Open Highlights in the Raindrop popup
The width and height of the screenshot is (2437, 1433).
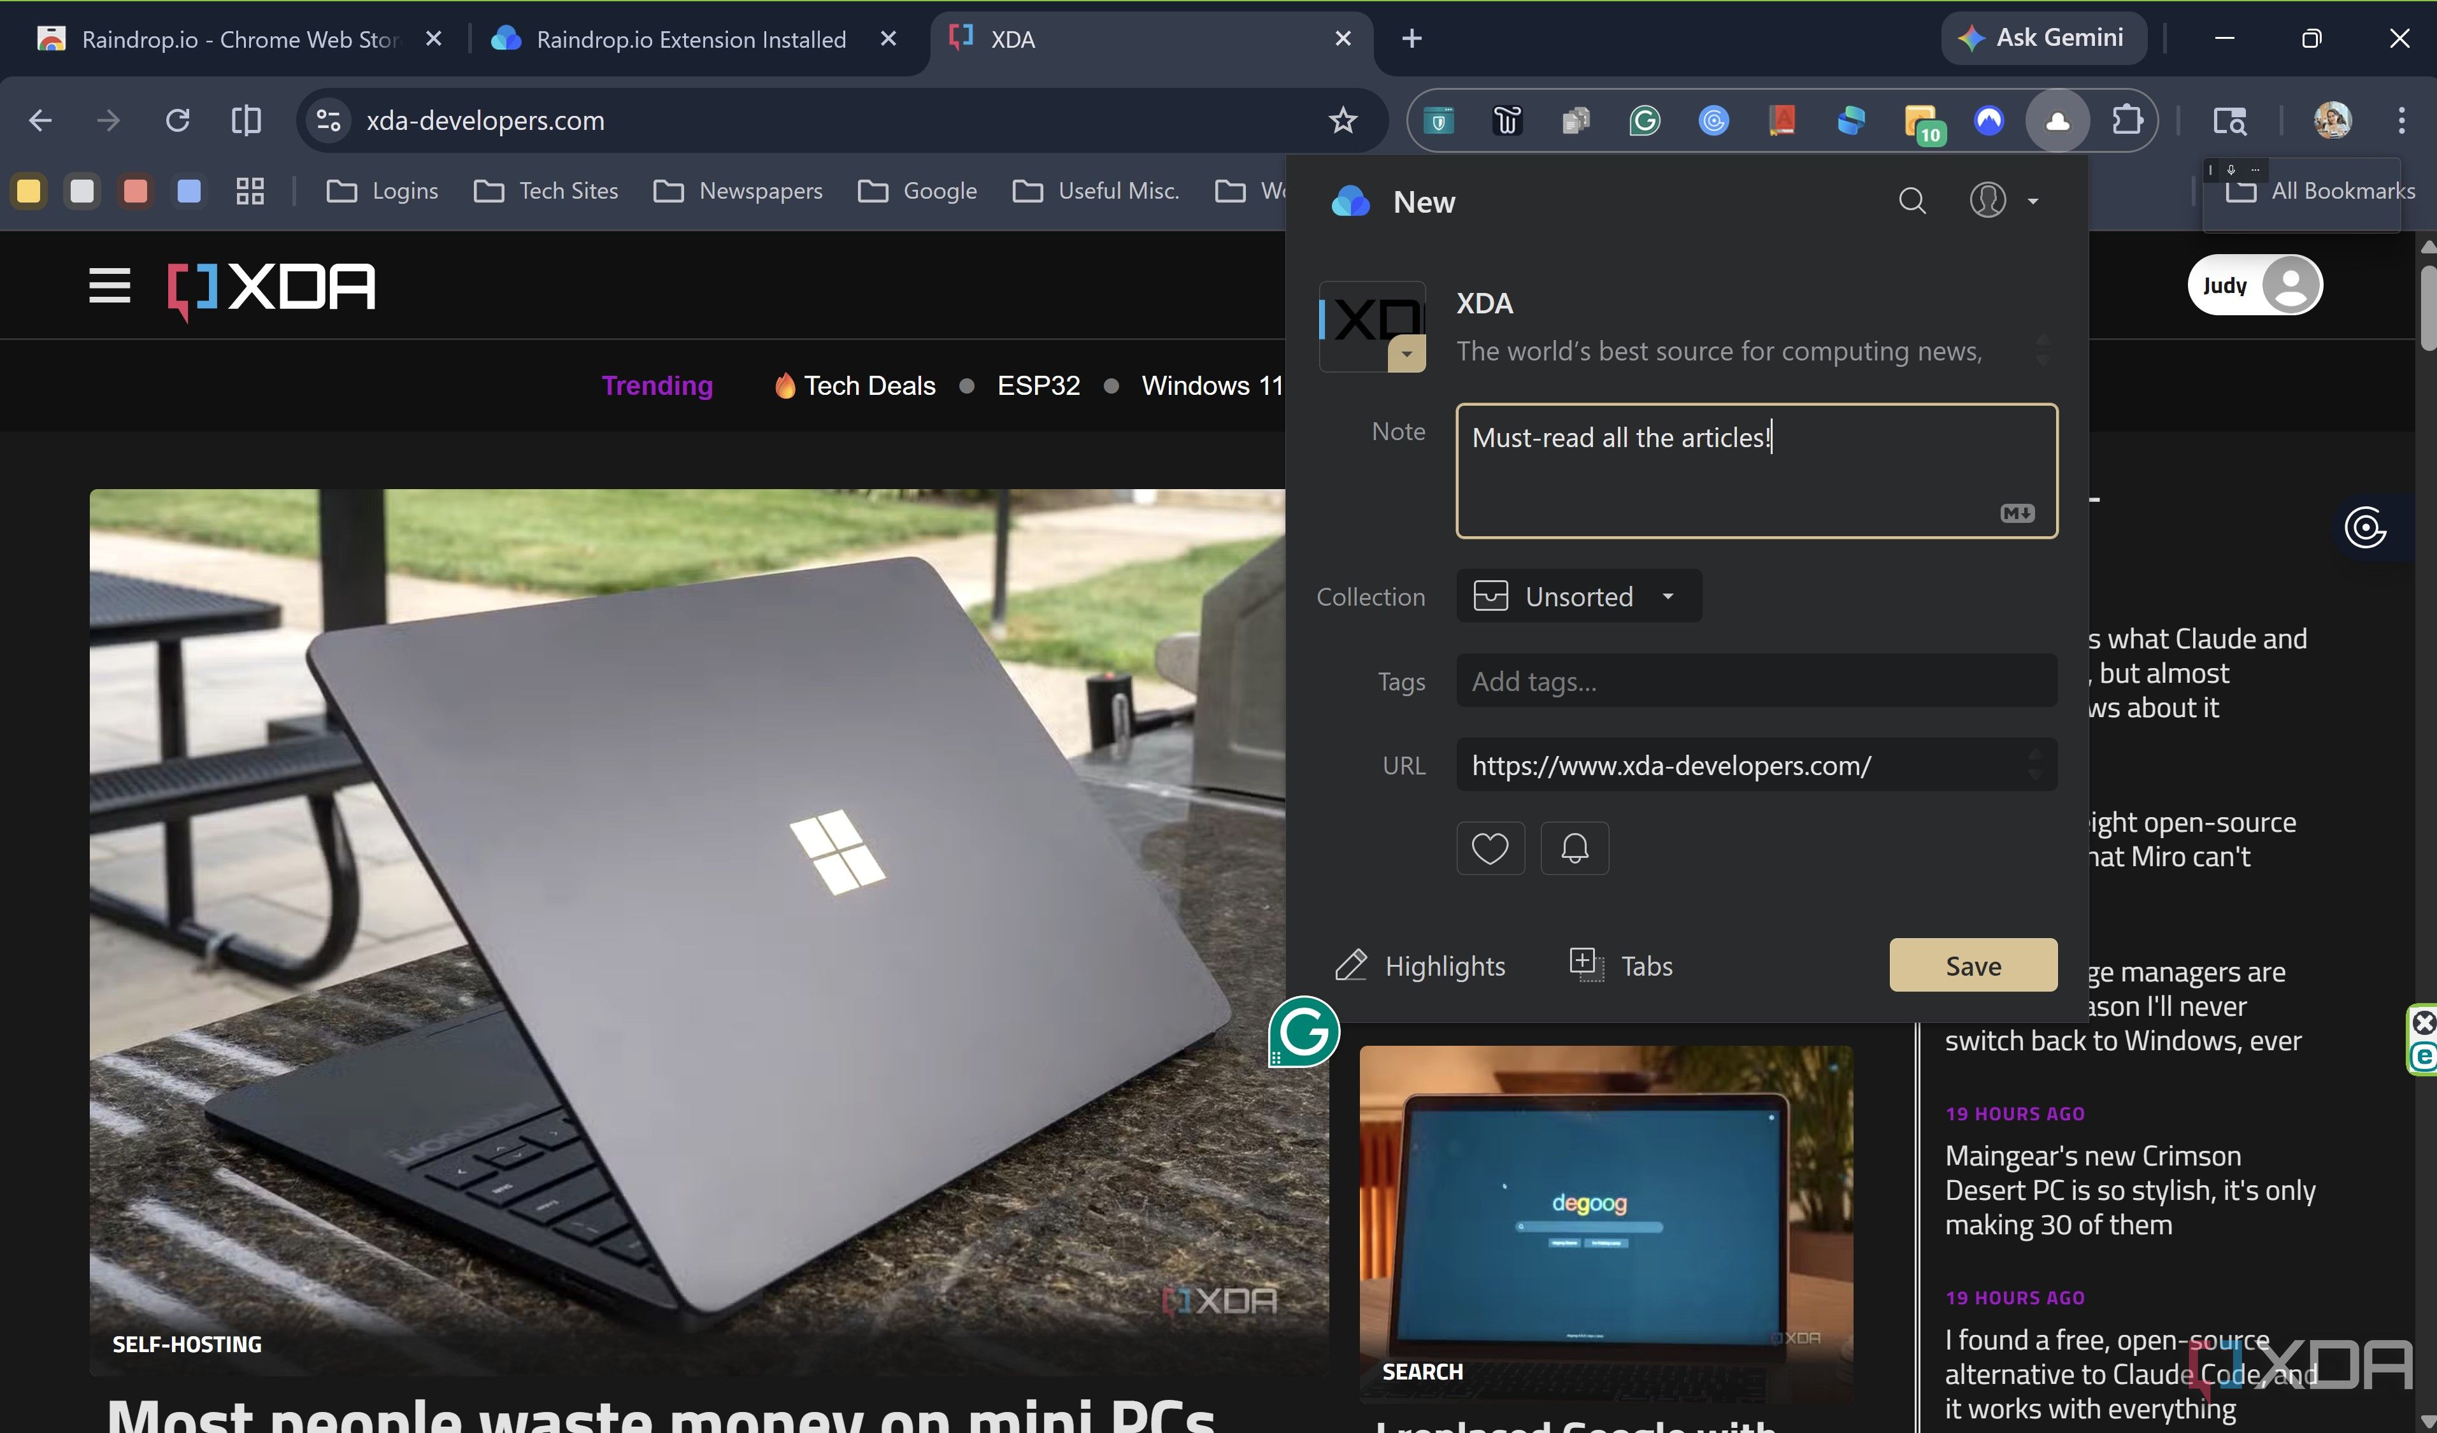(x=1420, y=966)
